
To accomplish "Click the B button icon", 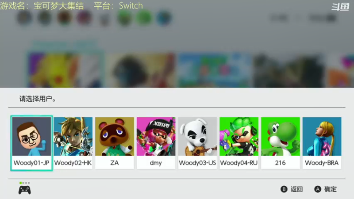I will (x=284, y=189).
